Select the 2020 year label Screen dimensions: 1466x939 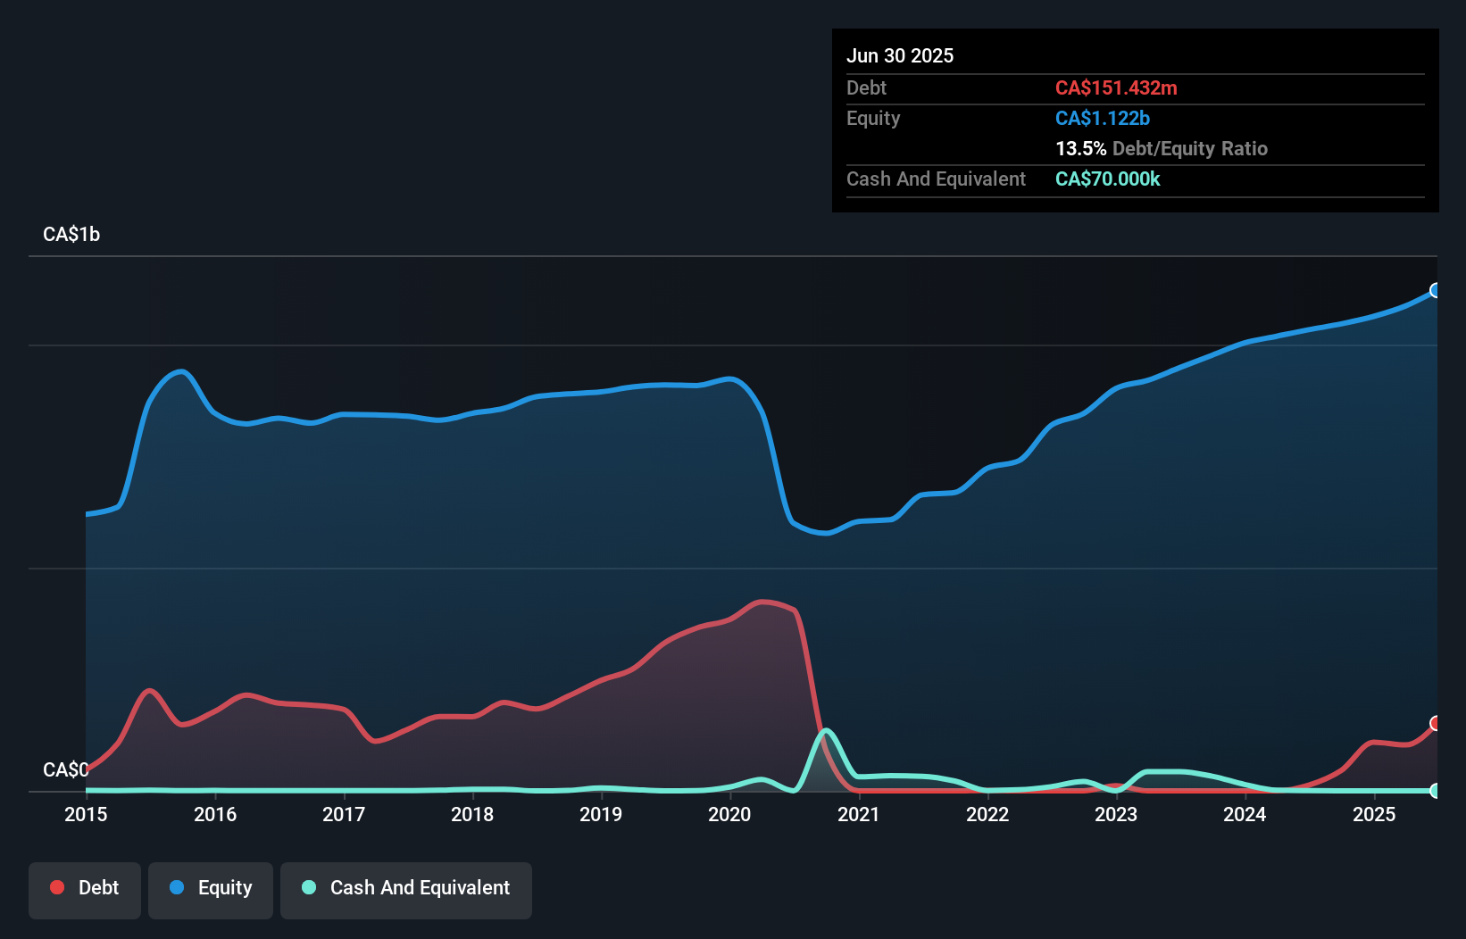tap(729, 815)
